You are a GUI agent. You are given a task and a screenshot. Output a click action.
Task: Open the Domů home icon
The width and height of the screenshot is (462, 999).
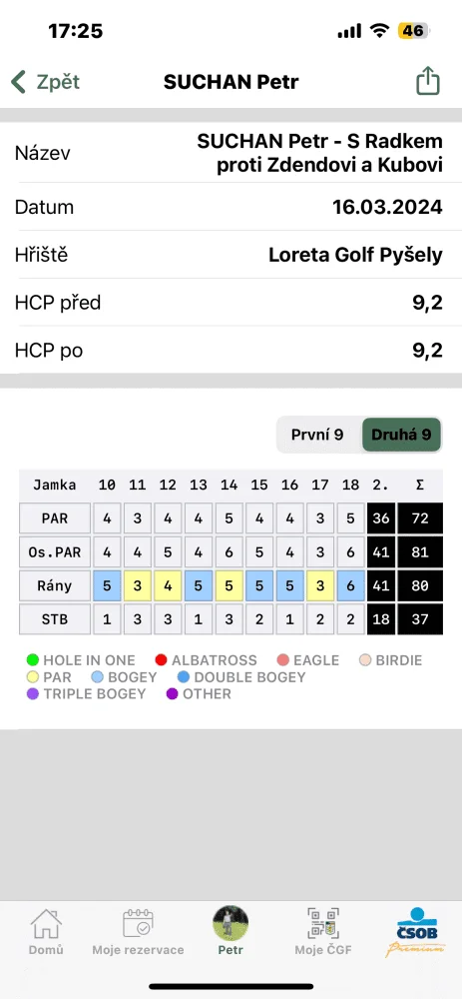(x=47, y=924)
